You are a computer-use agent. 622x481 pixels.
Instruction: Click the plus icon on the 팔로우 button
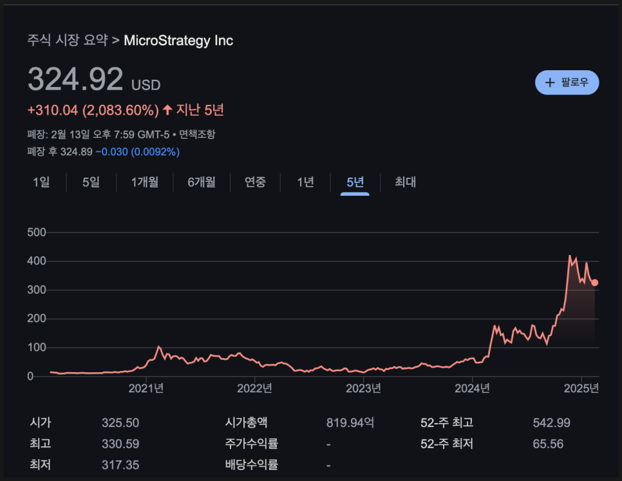(549, 82)
